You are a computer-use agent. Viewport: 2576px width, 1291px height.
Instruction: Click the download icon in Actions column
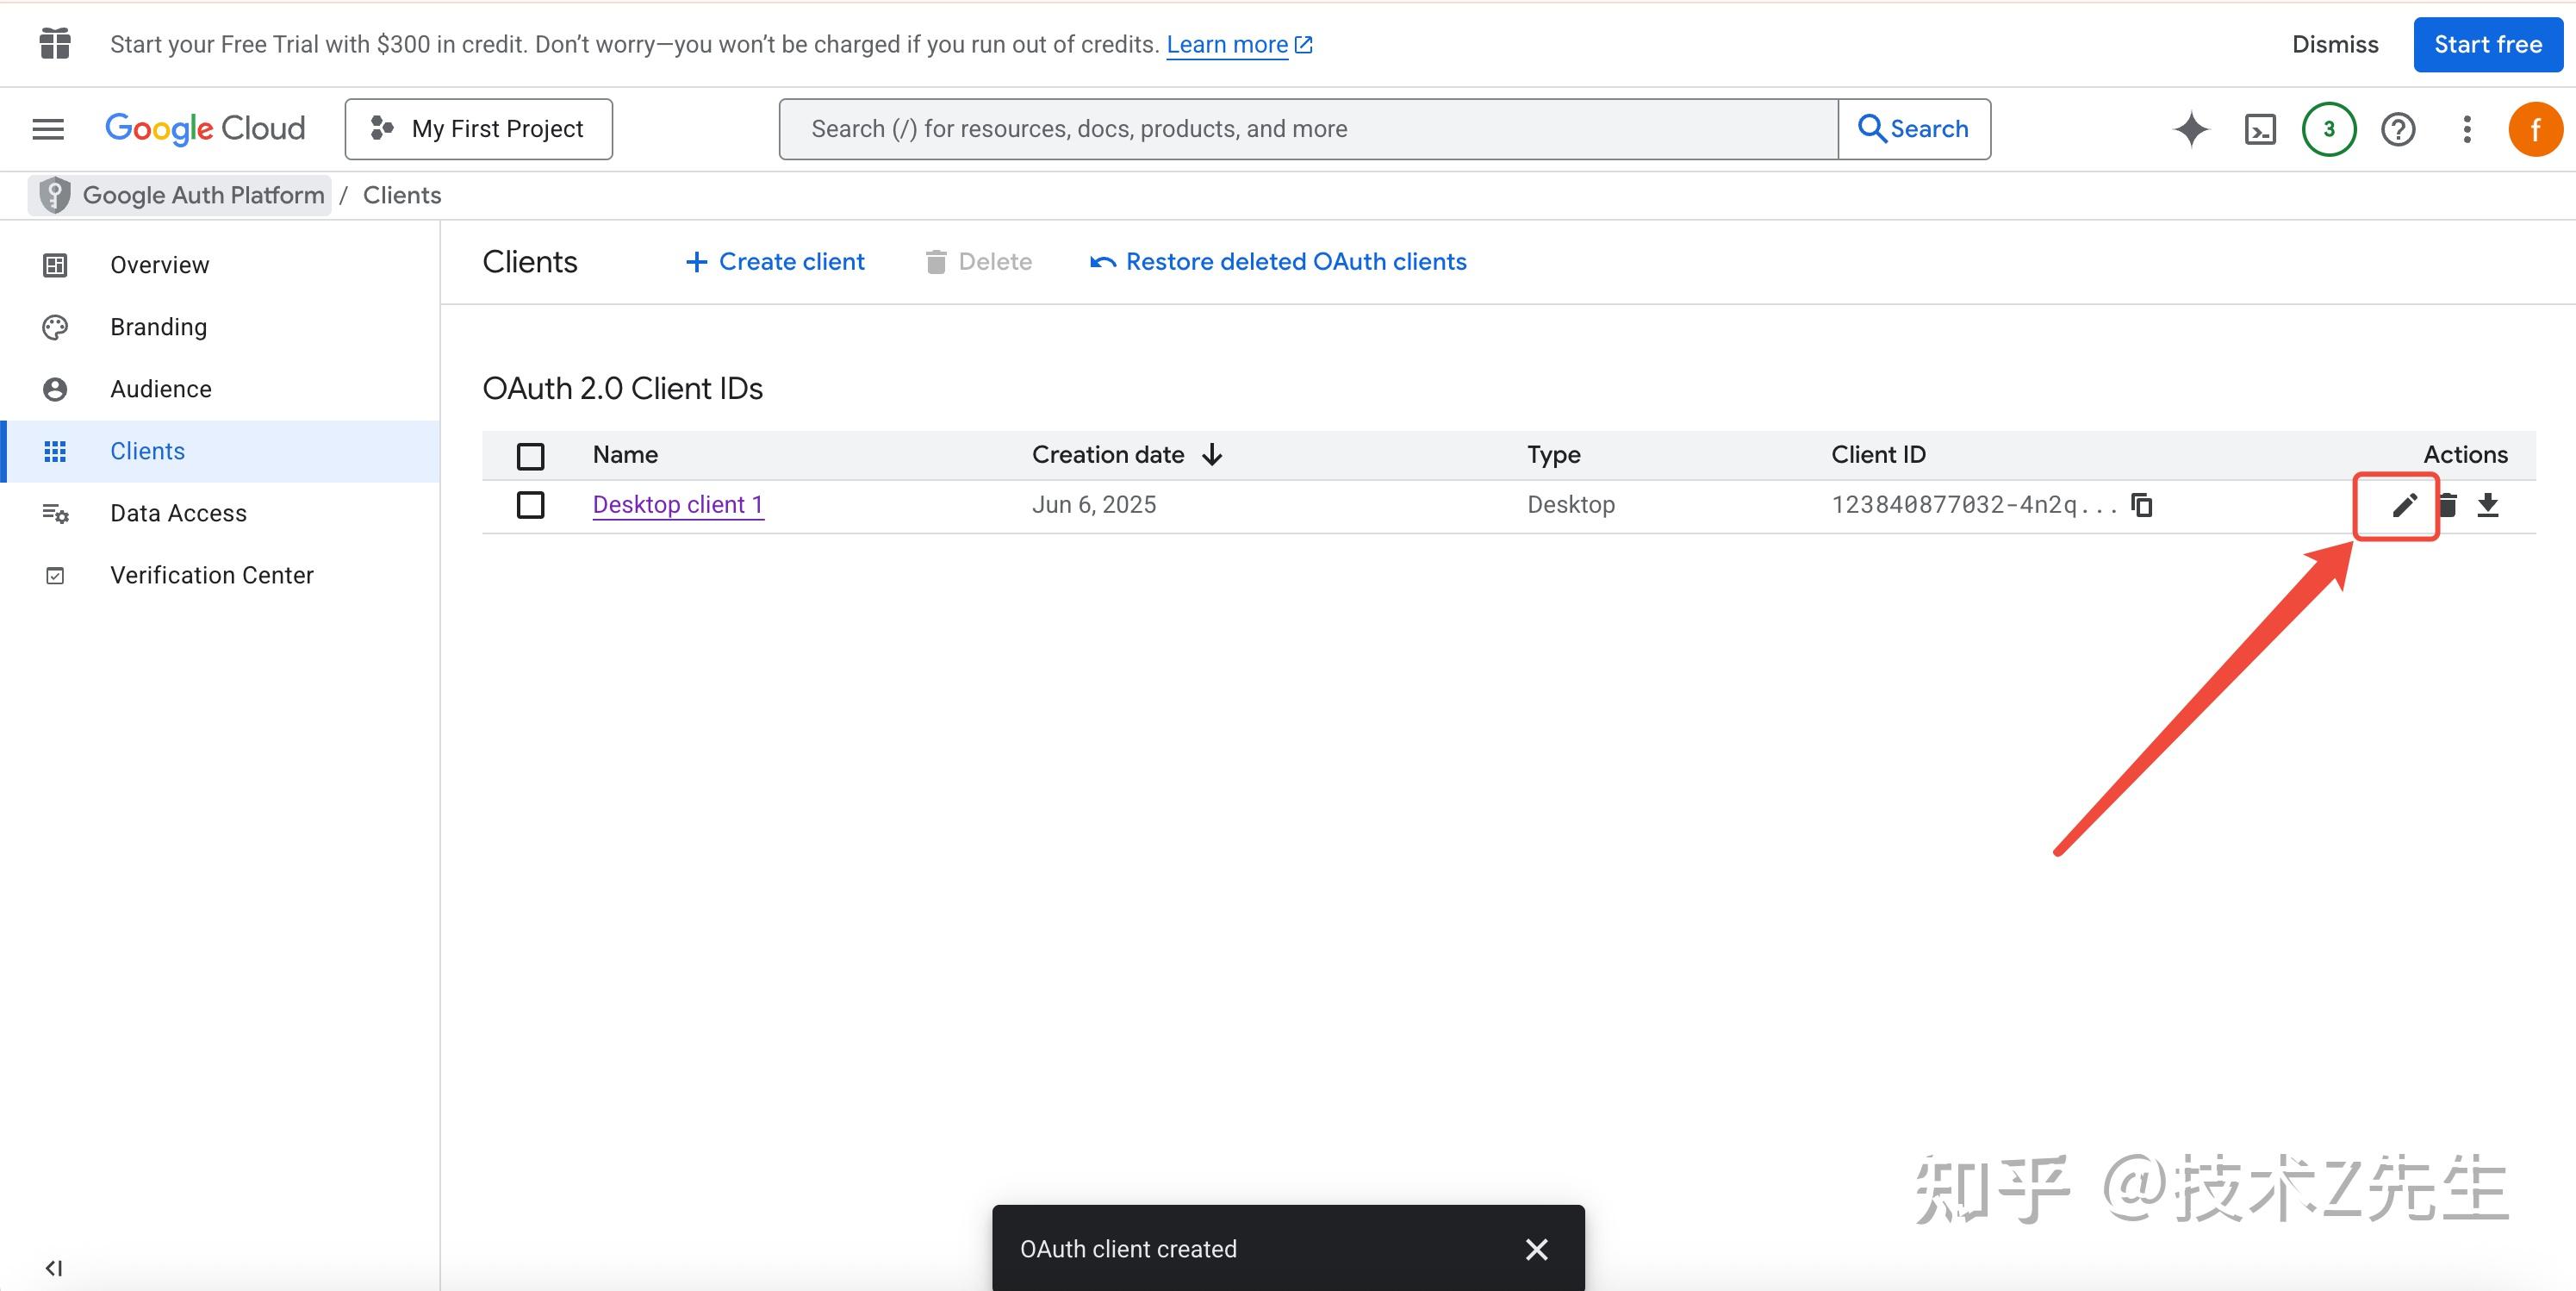click(x=2488, y=505)
